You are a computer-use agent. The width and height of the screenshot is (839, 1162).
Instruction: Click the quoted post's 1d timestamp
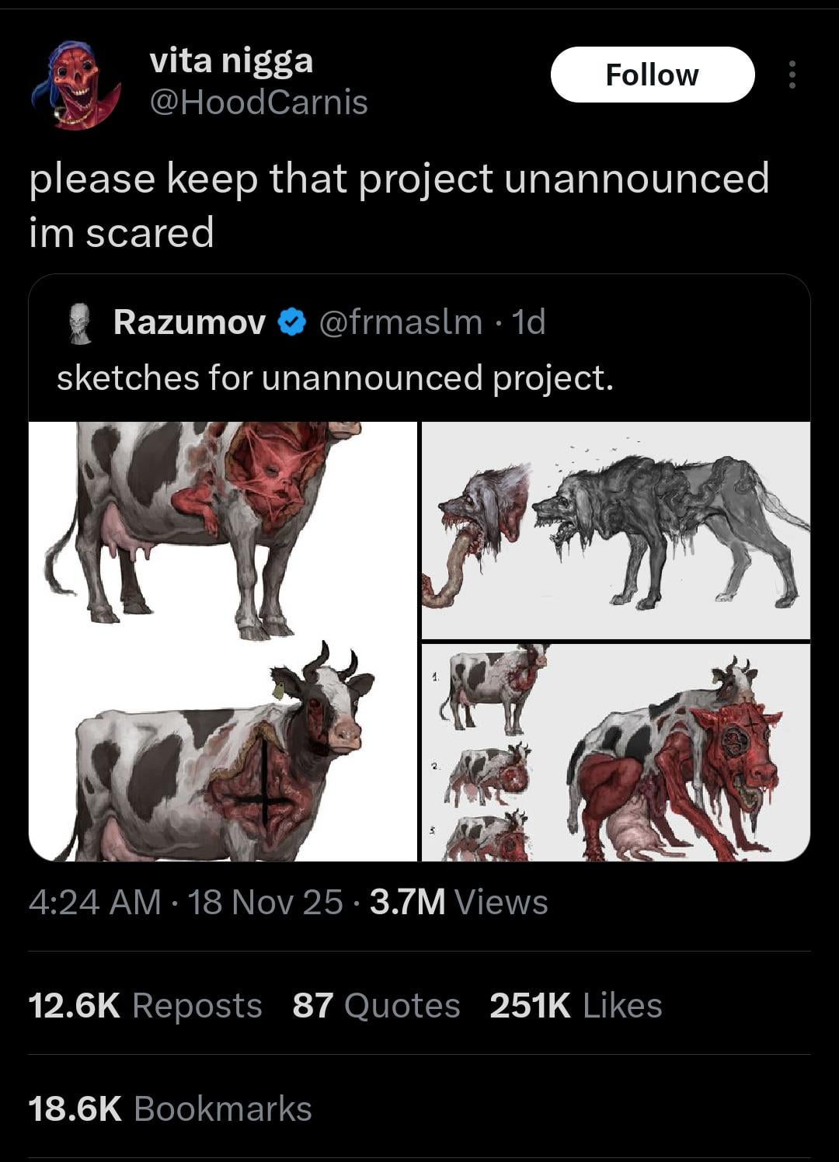529,322
